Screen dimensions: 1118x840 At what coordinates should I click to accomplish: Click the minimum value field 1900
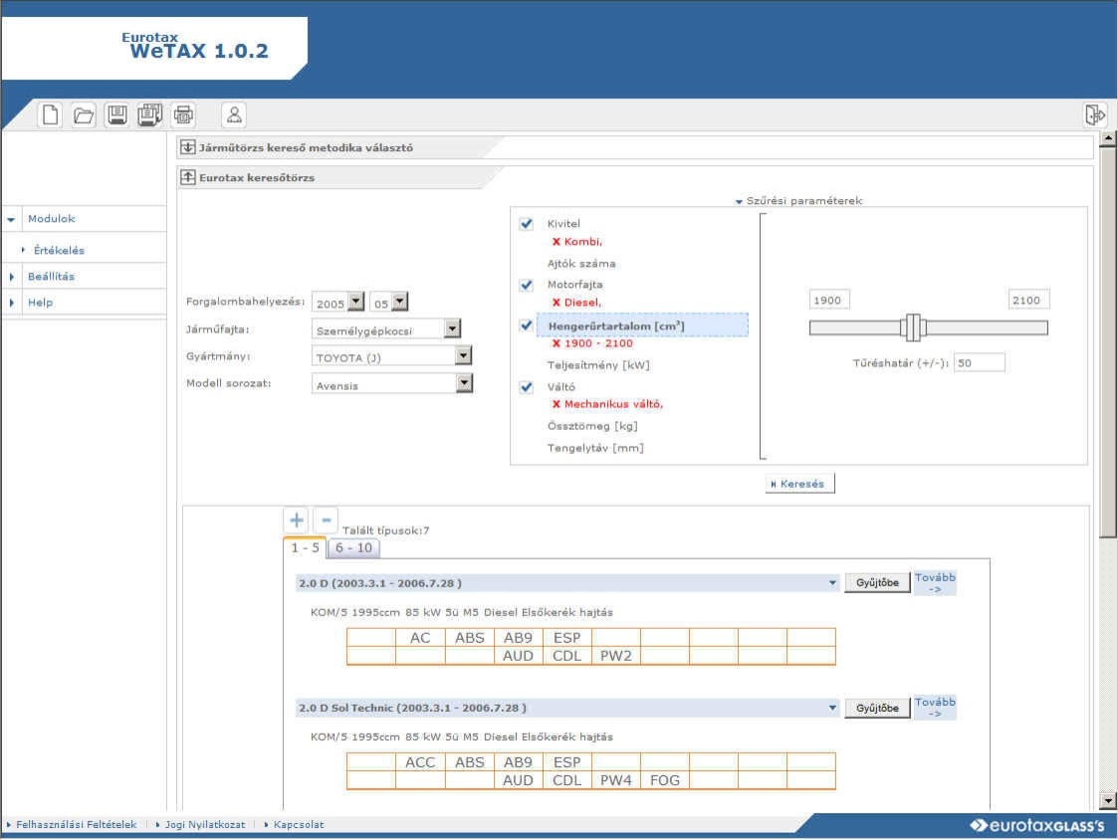tap(828, 301)
